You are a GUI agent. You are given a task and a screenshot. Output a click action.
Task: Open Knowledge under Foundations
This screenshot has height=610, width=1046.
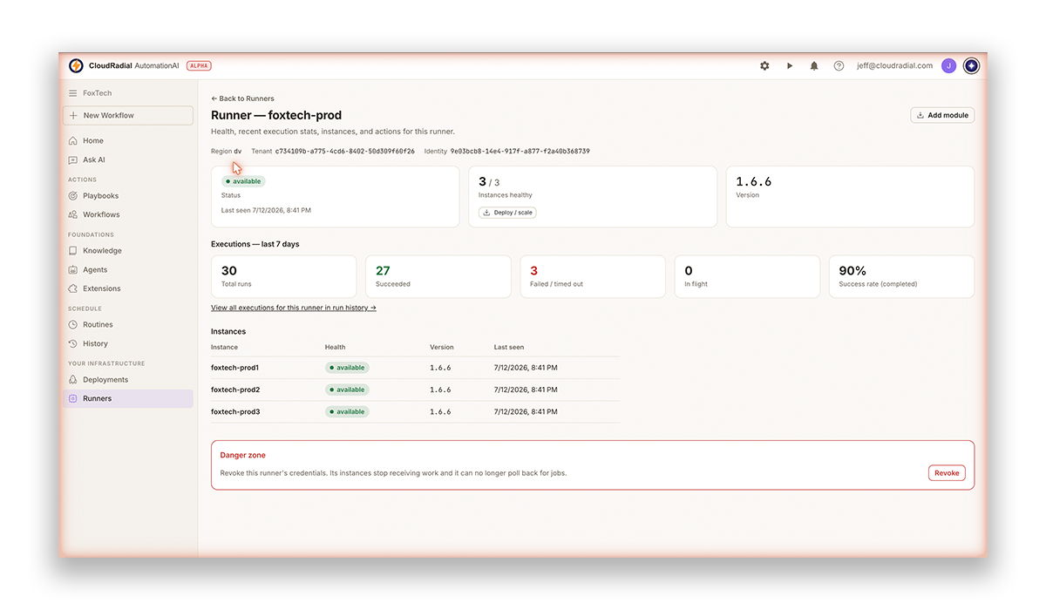click(x=102, y=251)
